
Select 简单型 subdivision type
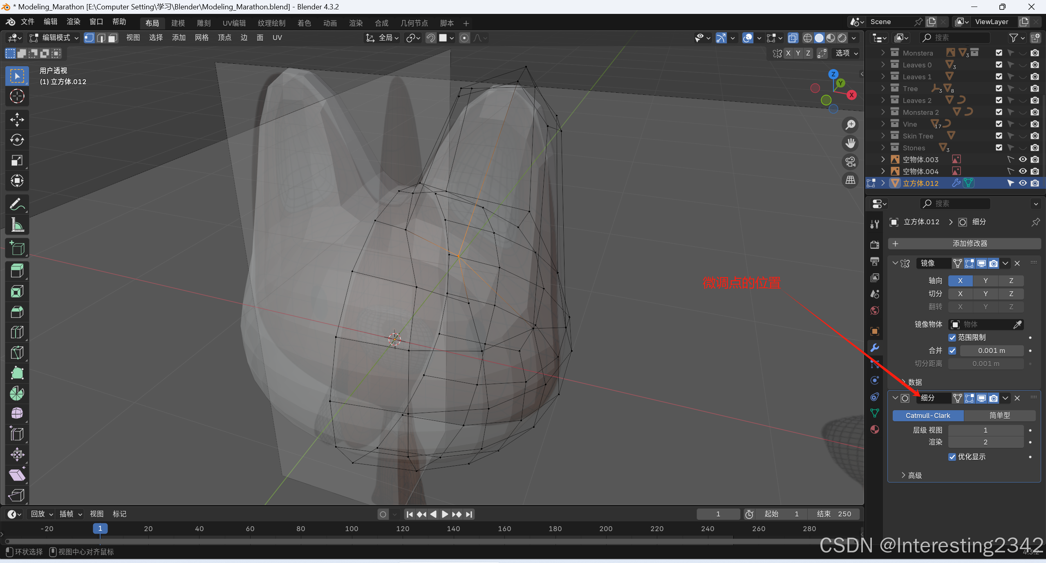point(999,416)
